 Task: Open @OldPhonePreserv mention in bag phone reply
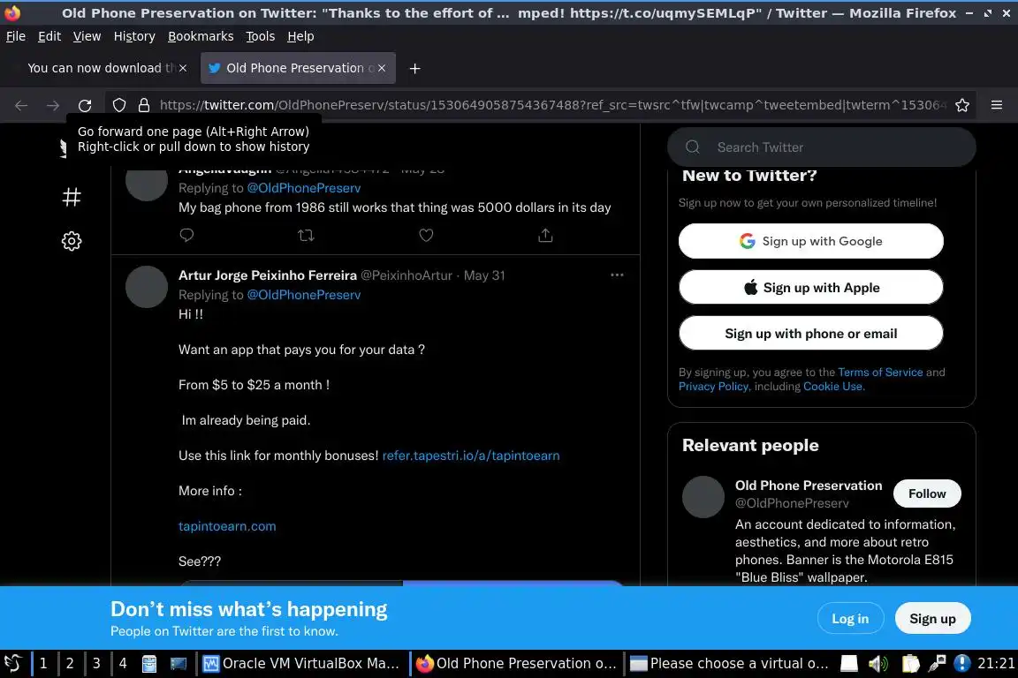tap(304, 188)
